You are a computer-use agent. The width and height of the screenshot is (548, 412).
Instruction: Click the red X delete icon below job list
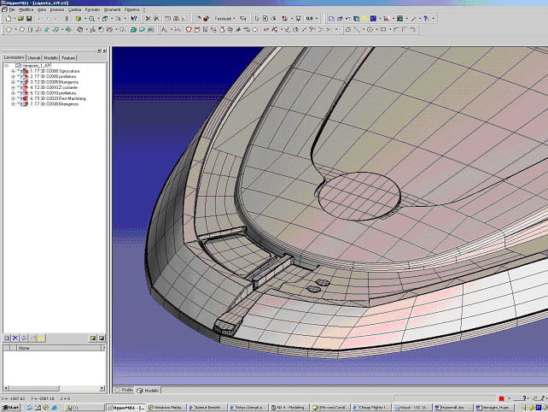pos(15,338)
